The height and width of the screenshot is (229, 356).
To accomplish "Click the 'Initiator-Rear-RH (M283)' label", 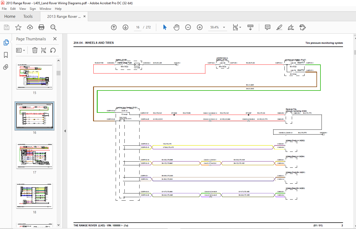I will tap(295, 188).
